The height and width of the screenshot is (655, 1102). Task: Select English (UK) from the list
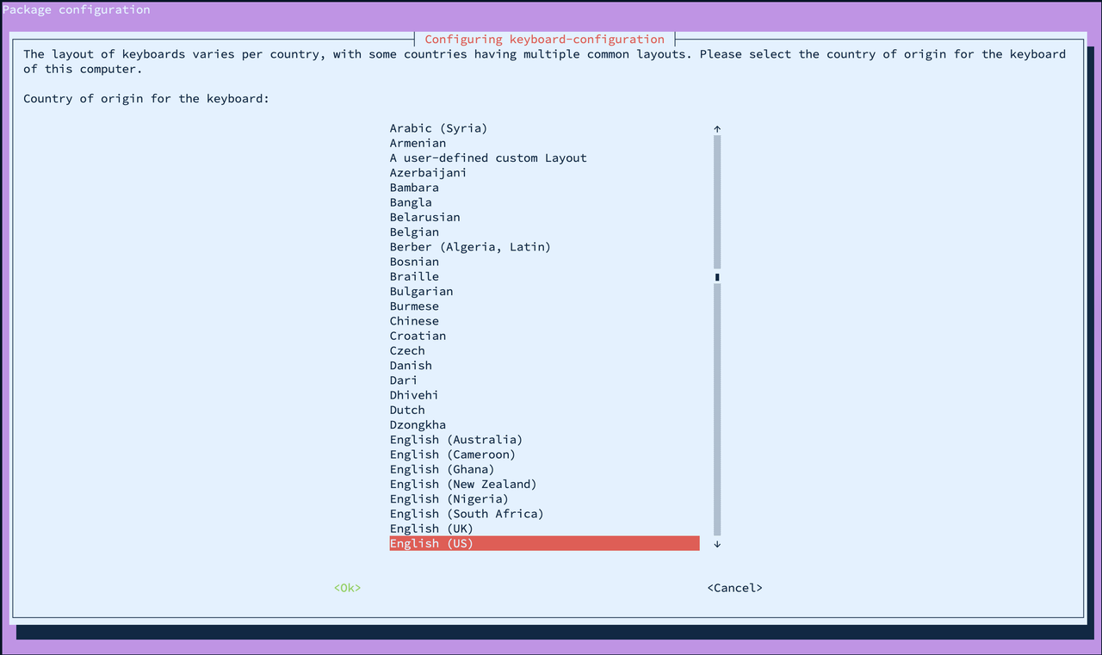(x=431, y=528)
